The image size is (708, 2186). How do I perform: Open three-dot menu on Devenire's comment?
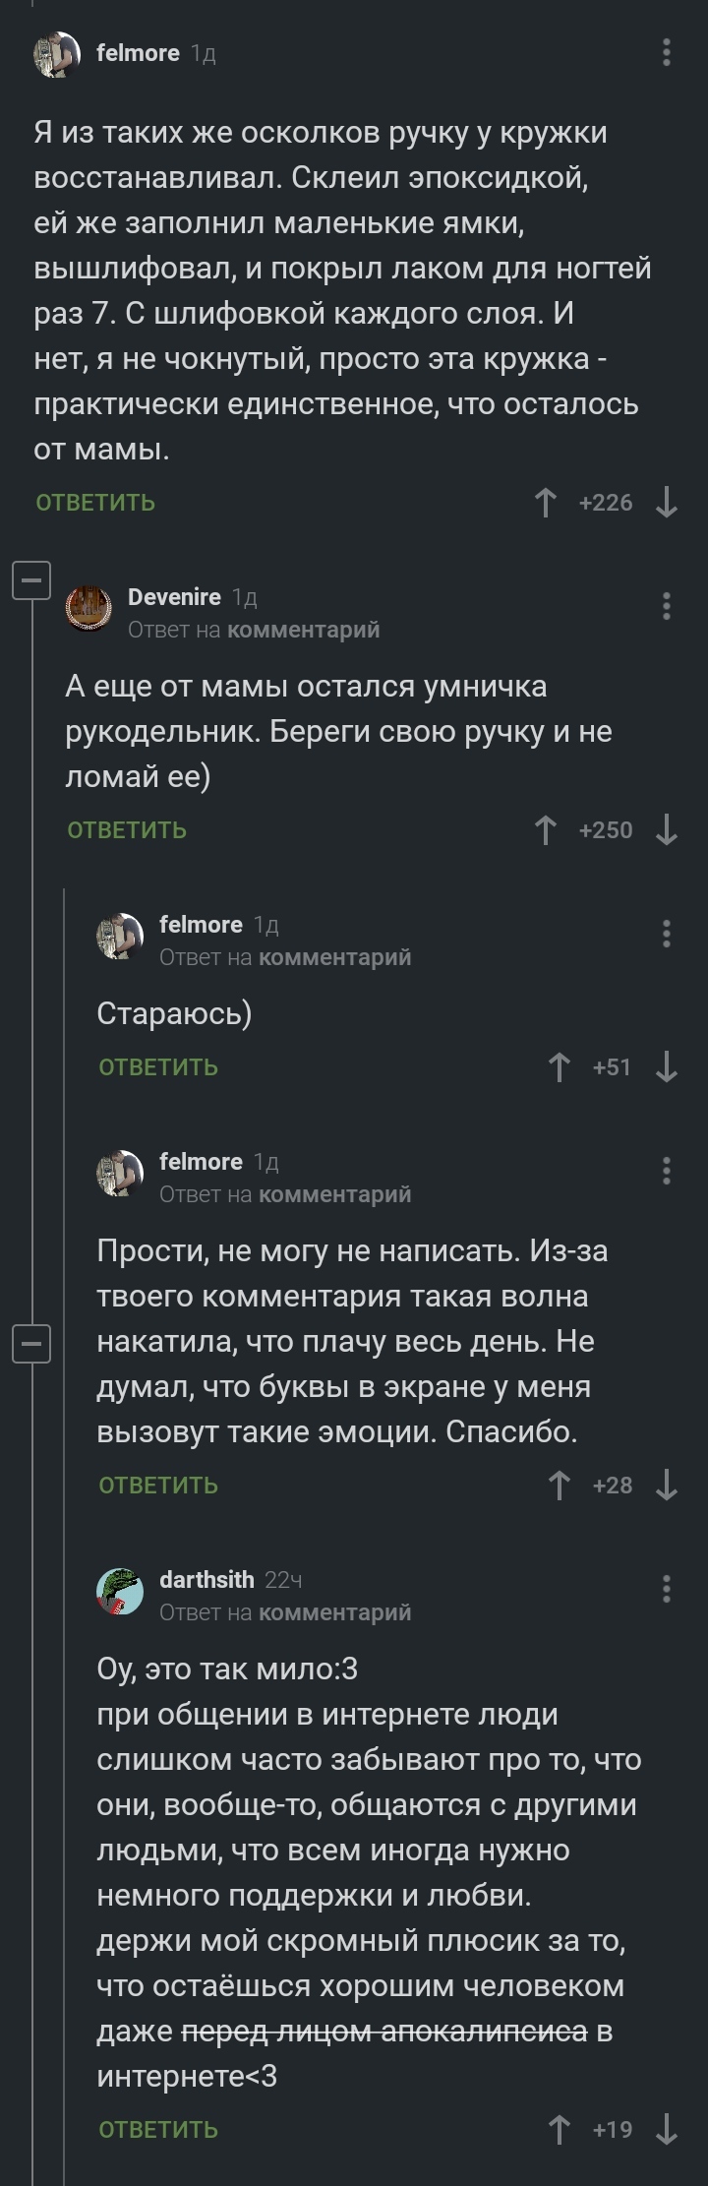667,606
